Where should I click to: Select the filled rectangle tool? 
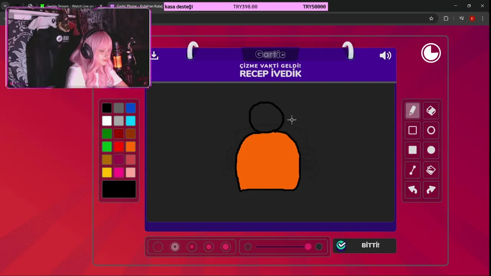(x=412, y=150)
